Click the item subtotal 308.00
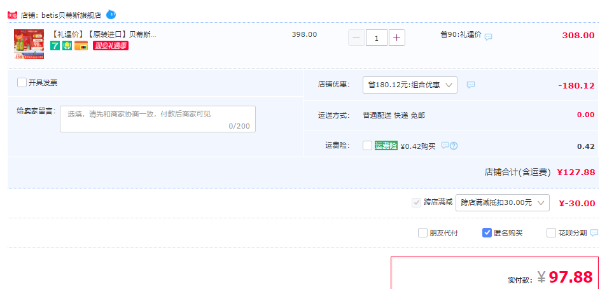Image resolution: width=600 pixels, height=289 pixels. point(578,36)
